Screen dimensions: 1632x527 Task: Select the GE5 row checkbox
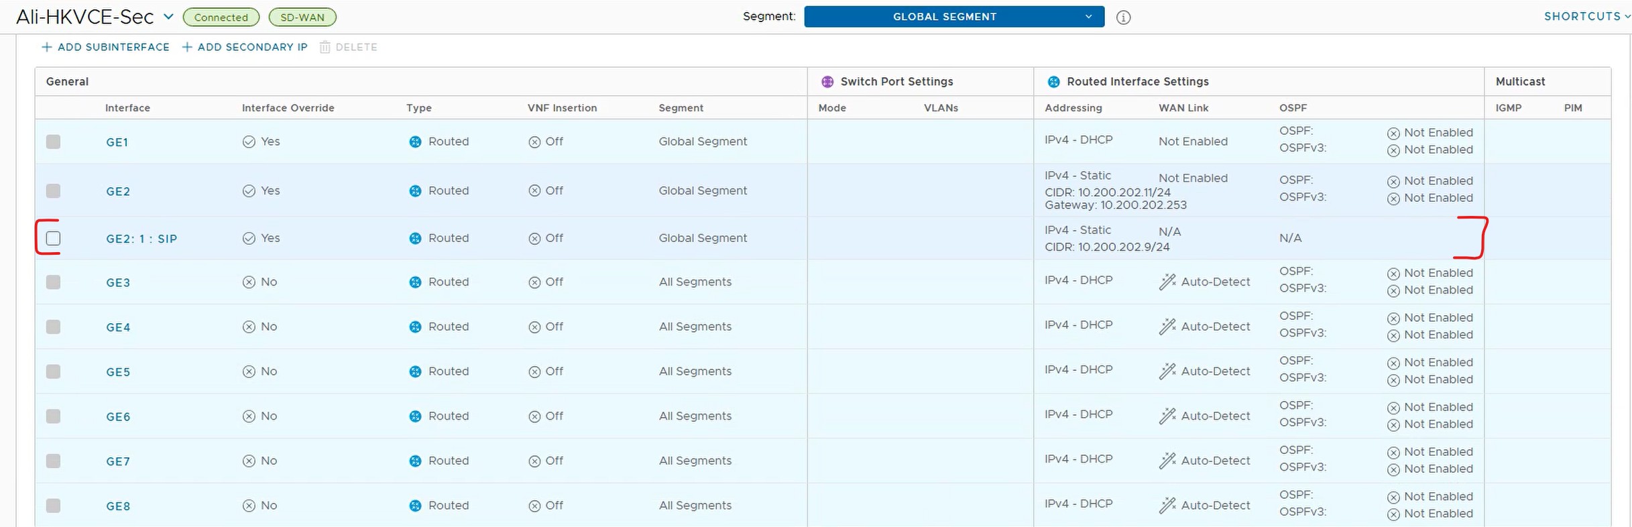[53, 371]
